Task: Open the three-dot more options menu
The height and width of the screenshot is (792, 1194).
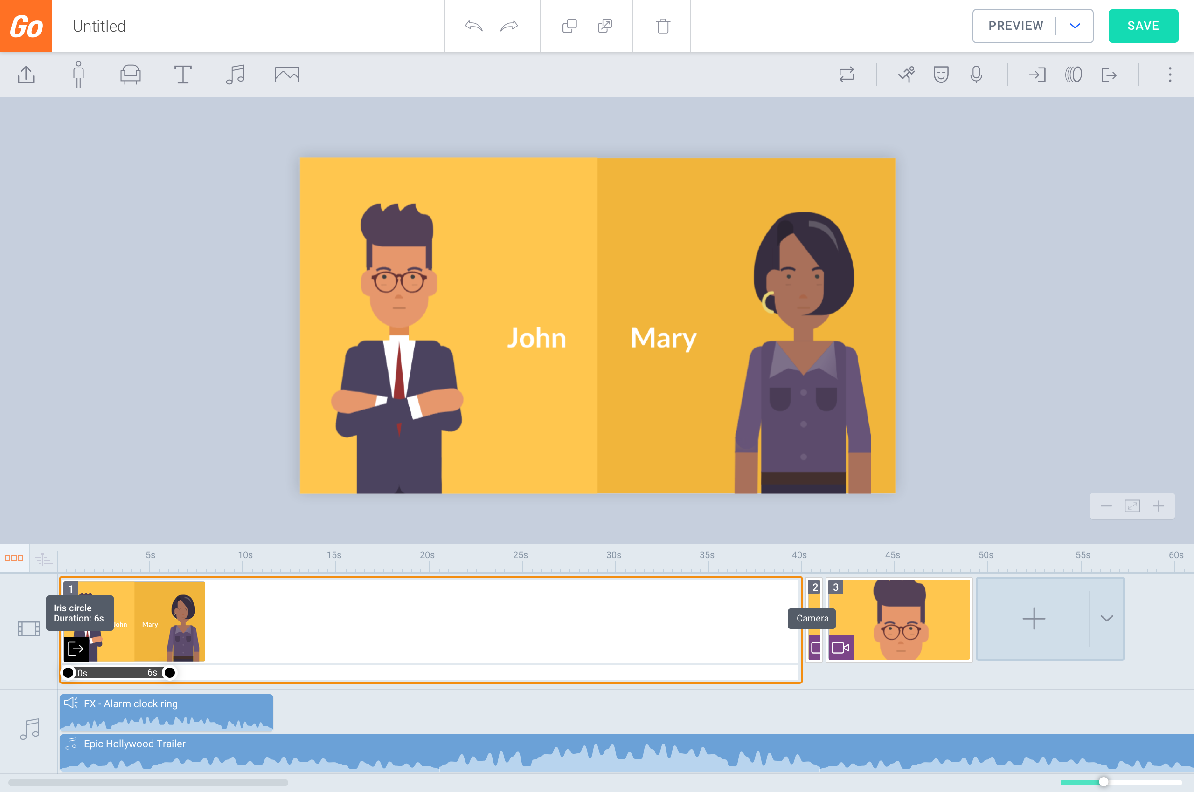Action: tap(1170, 75)
